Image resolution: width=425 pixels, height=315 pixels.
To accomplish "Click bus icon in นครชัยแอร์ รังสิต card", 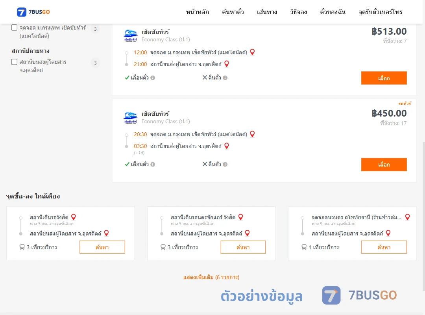I will [163, 247].
